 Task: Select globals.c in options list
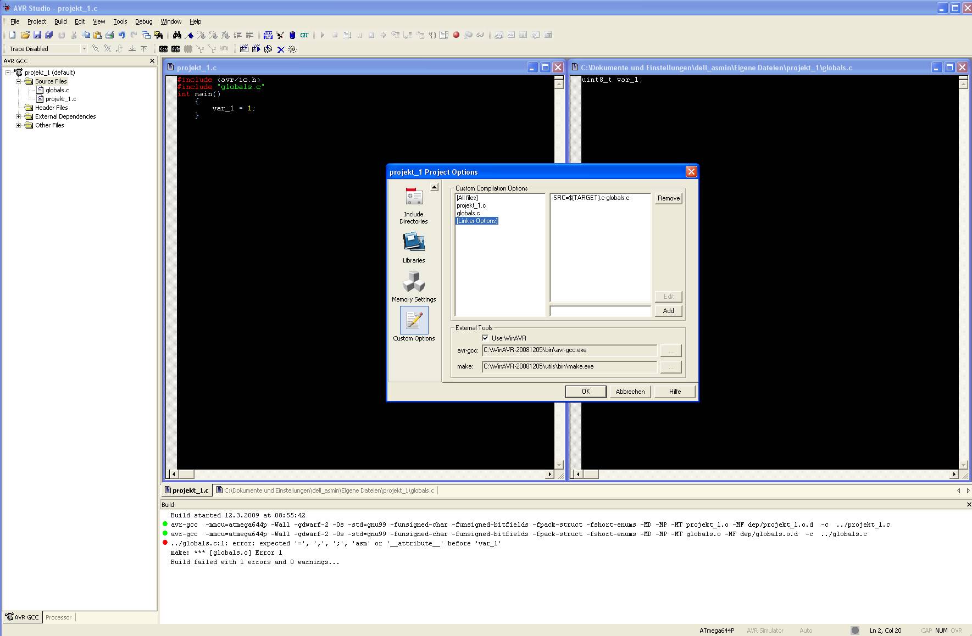[468, 213]
